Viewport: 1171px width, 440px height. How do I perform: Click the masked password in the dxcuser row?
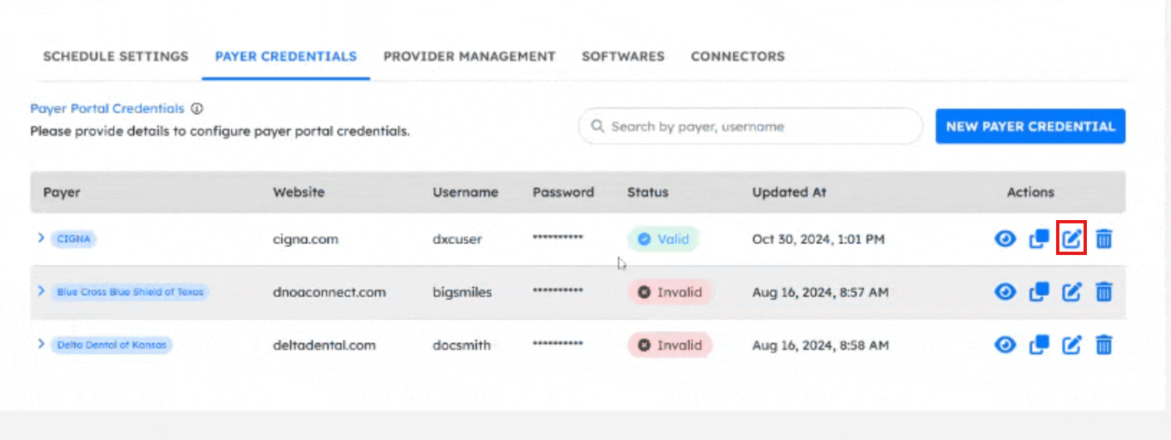tap(558, 237)
